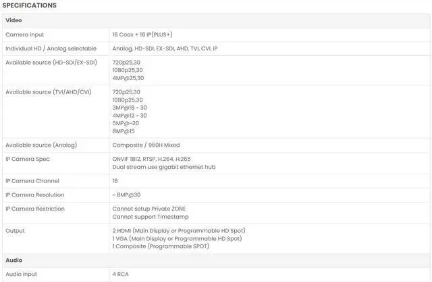
Task: Click the 'Composite / 960H Mixed' value
Action: tap(146, 145)
